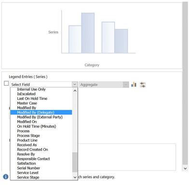Image resolution: width=189 pixels, height=185 pixels.
Task: Select highlighted Modified By (Delegate) entry
Action: click(41, 112)
